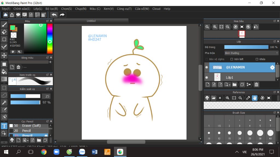The height and width of the screenshot is (157, 280).
Task: Zoom in on the Navigator panel
Action: [x=215, y=27]
